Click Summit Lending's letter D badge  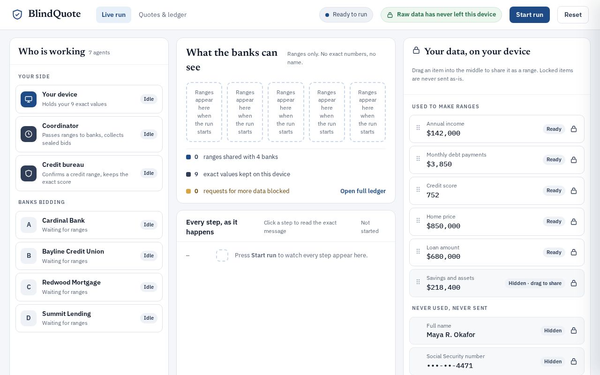29,318
